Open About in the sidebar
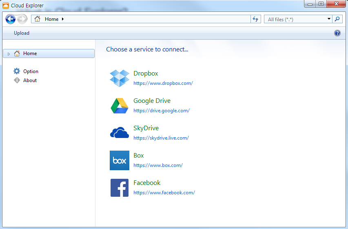This screenshot has width=348, height=229. point(30,80)
